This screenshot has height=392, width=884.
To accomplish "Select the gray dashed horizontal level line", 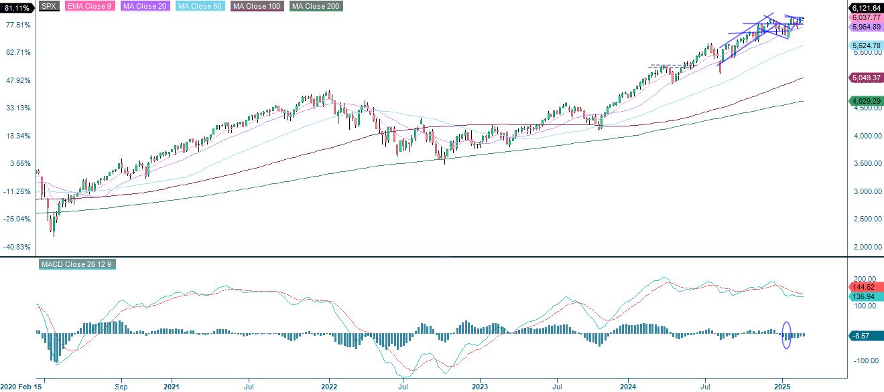I will 660,65.
